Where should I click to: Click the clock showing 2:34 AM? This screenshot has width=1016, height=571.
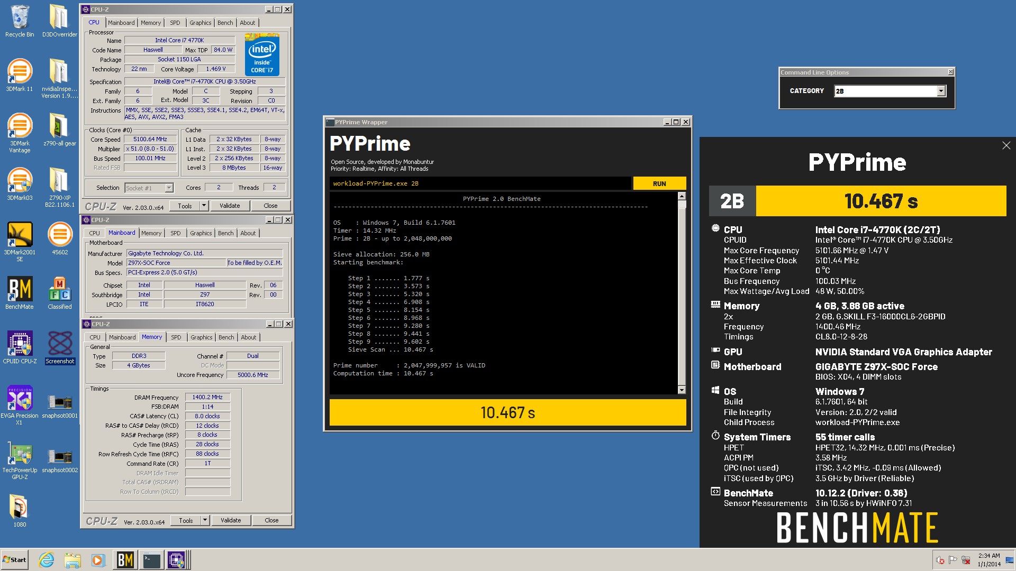click(989, 560)
